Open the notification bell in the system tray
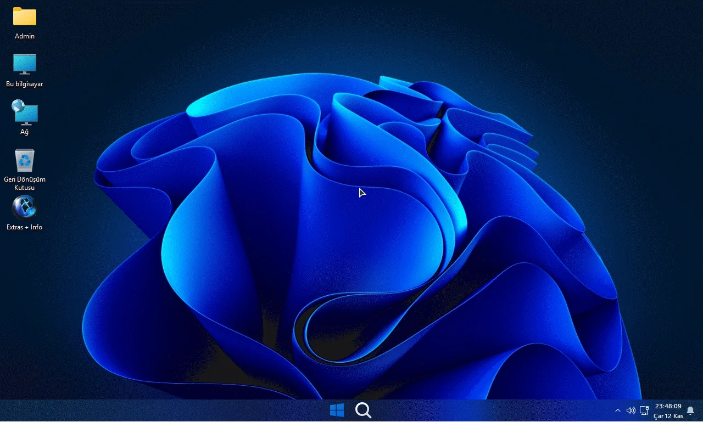Image resolution: width=703 pixels, height=439 pixels. (x=690, y=410)
